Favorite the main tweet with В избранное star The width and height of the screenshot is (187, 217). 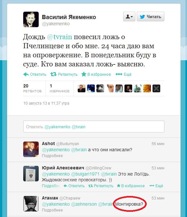coord(96,74)
